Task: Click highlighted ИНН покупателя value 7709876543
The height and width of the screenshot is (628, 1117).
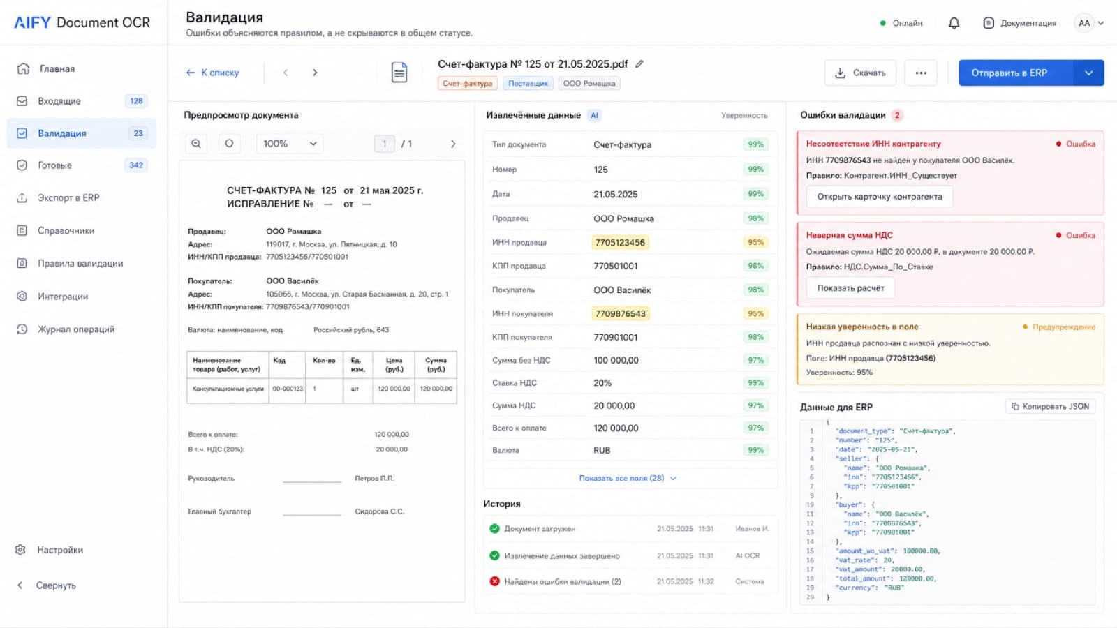Action: (x=620, y=313)
